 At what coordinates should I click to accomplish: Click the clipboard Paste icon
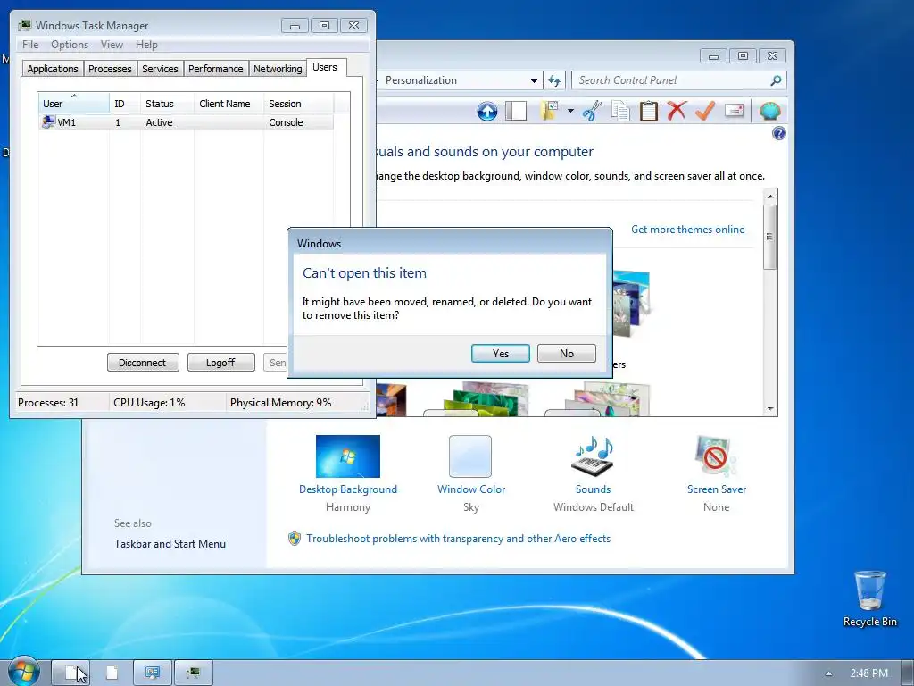(x=648, y=111)
